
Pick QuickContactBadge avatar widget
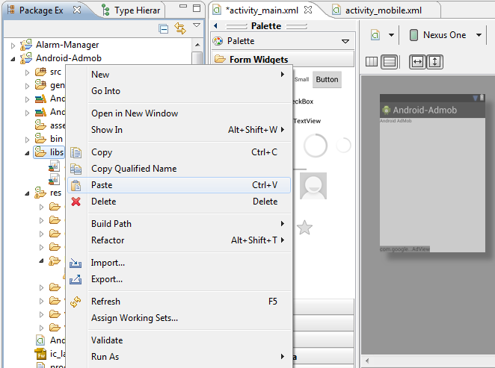pyautogui.click(x=313, y=186)
